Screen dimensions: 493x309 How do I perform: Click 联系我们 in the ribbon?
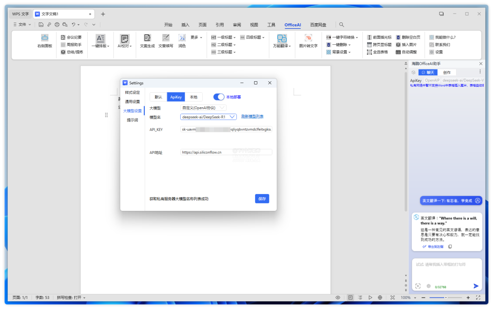click(x=440, y=45)
